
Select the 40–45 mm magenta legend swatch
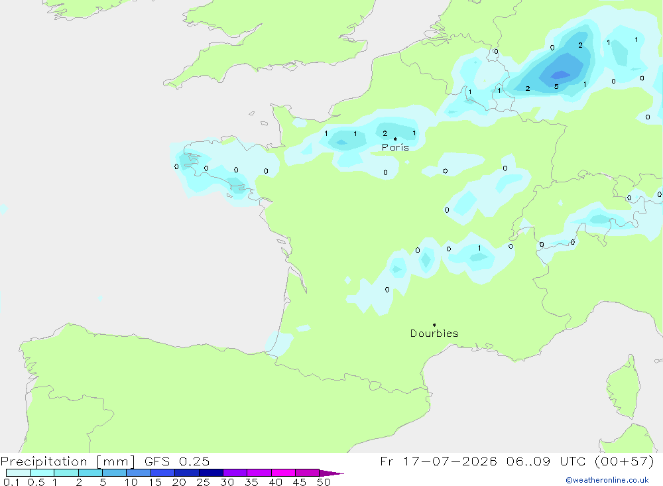pos(283,473)
